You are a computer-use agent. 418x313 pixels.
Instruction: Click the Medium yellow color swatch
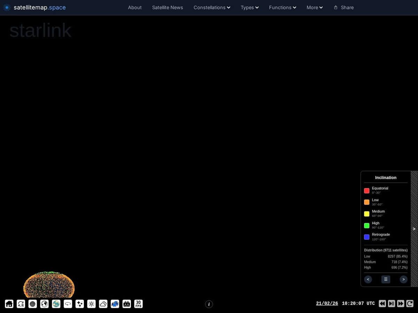[367, 214]
